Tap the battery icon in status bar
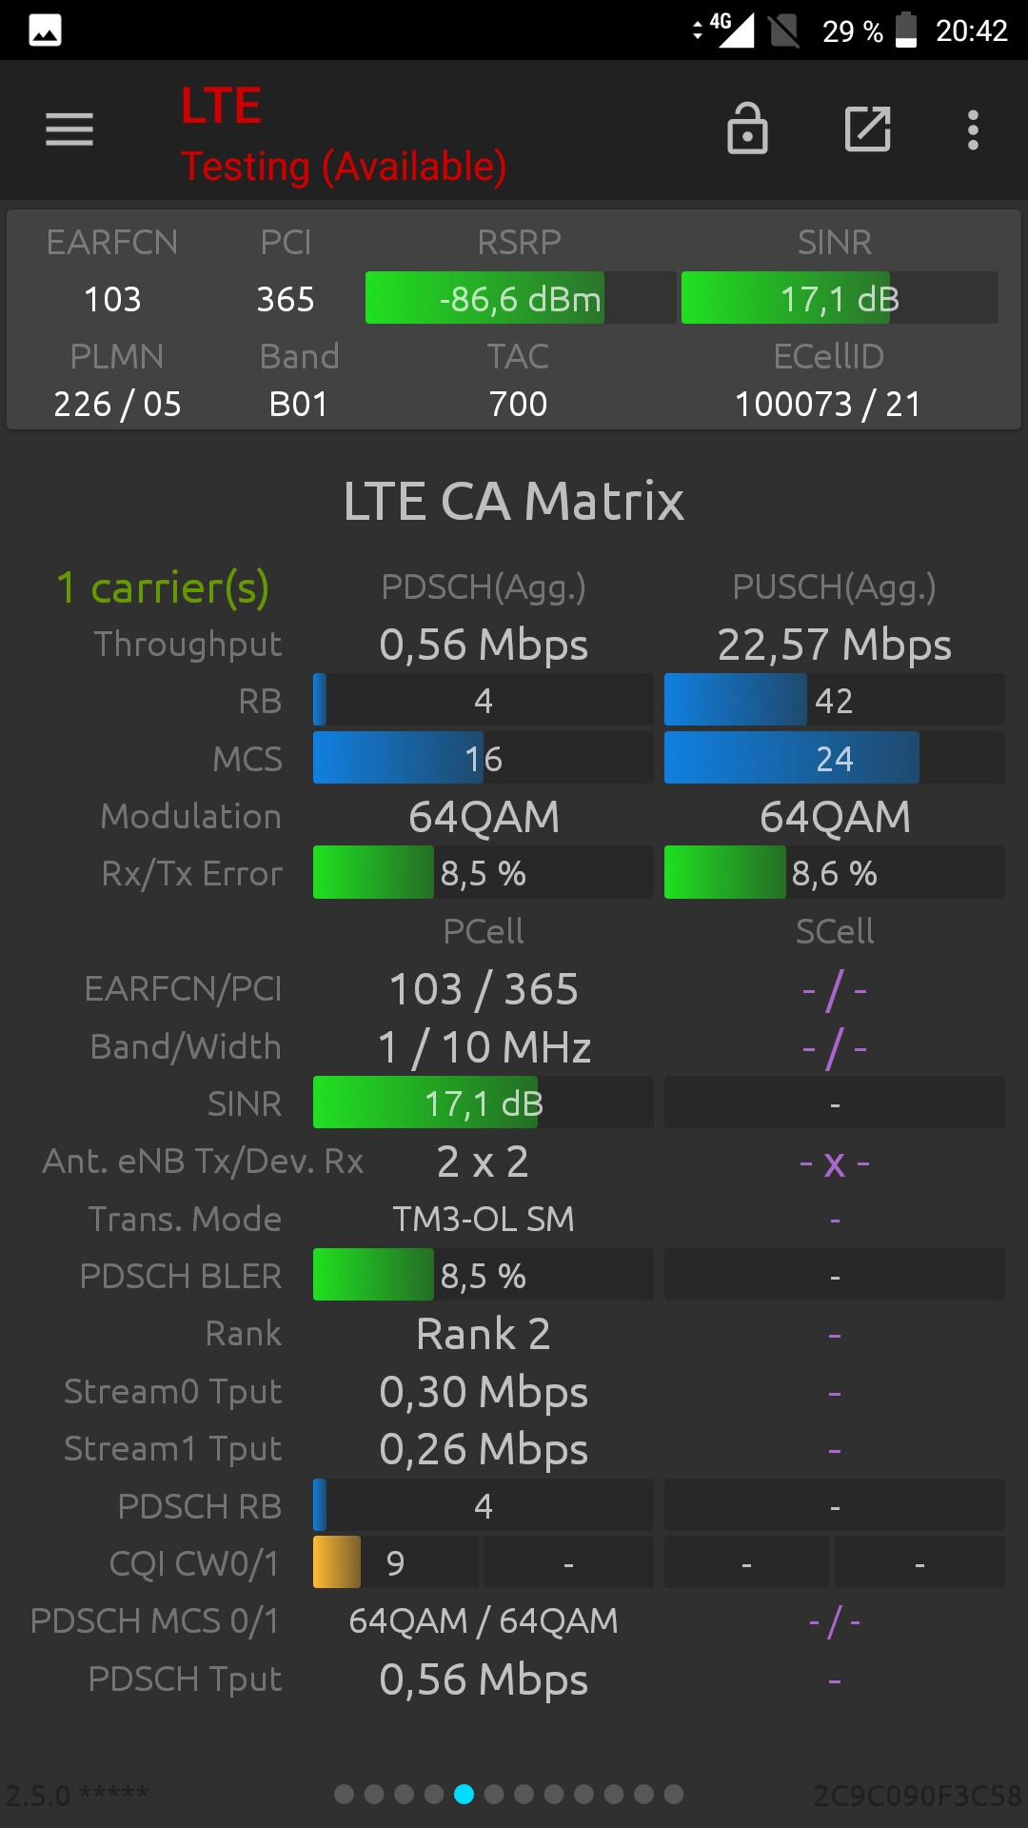This screenshot has width=1028, height=1828. click(x=906, y=30)
